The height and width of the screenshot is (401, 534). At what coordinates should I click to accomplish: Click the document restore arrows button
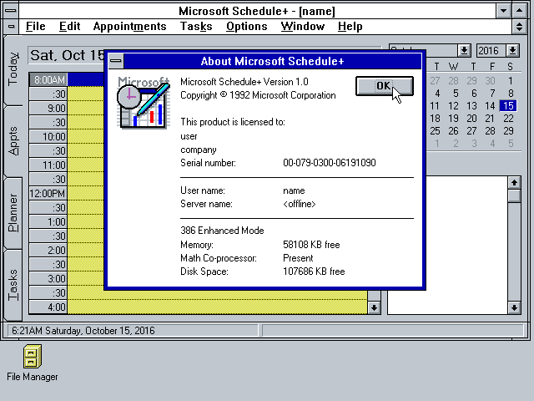[x=519, y=26]
